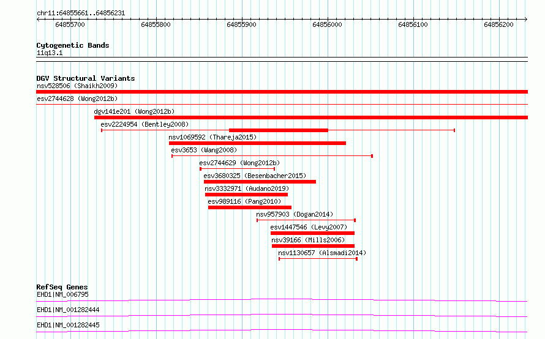This screenshot has height=339, width=545.
Task: Open the nsv957903 (Dogan2014) variant
Action: click(306, 220)
